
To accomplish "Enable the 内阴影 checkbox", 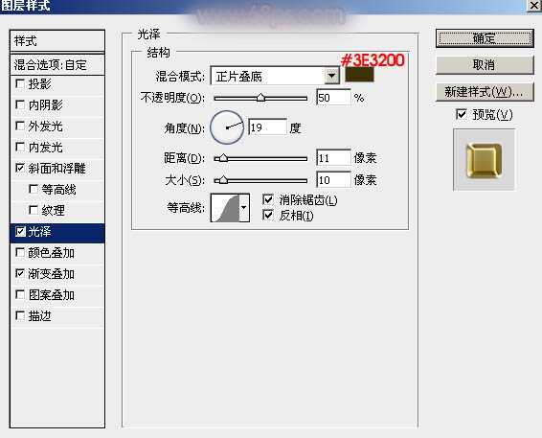I will tap(20, 104).
